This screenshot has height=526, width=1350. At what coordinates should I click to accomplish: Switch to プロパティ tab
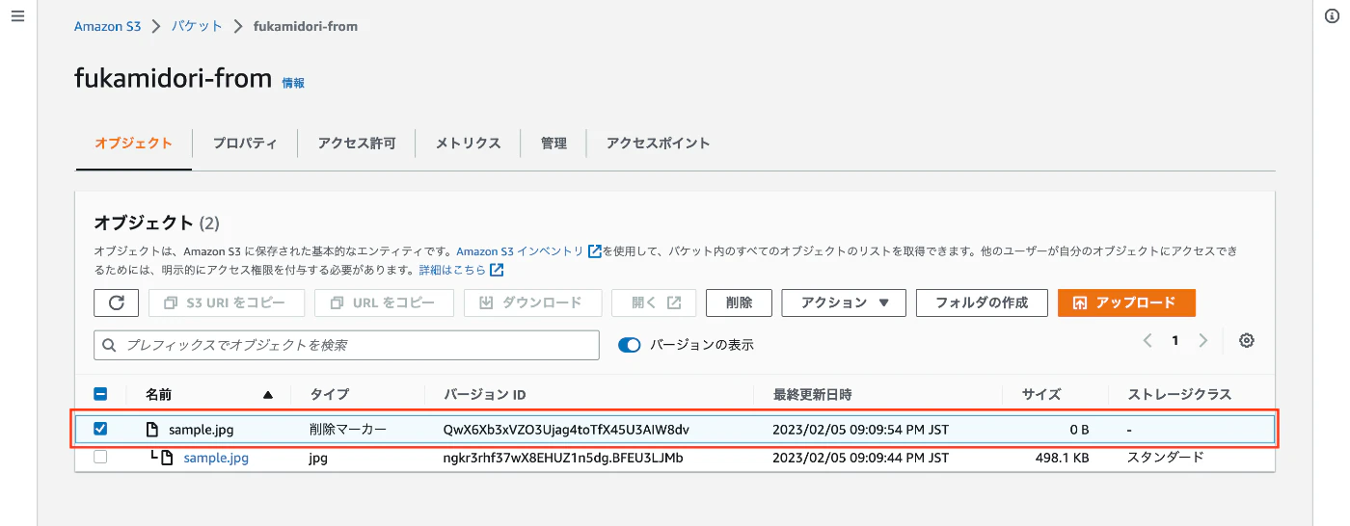tap(245, 144)
